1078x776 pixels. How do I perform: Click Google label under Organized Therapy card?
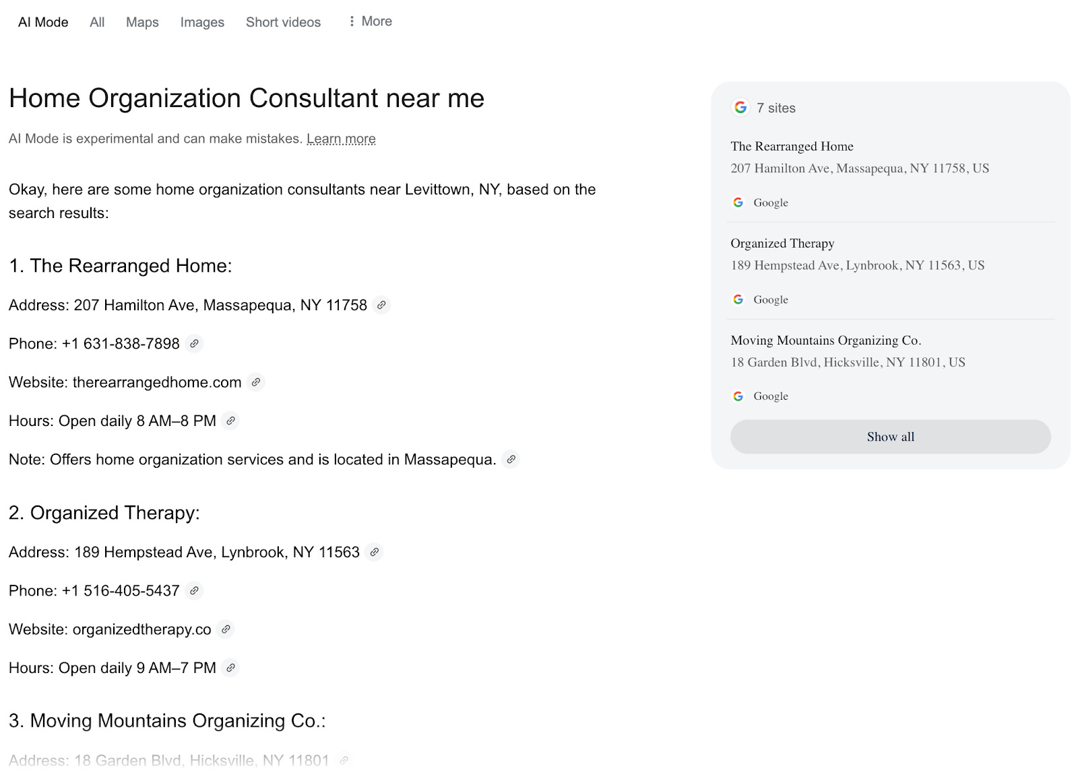click(x=771, y=299)
